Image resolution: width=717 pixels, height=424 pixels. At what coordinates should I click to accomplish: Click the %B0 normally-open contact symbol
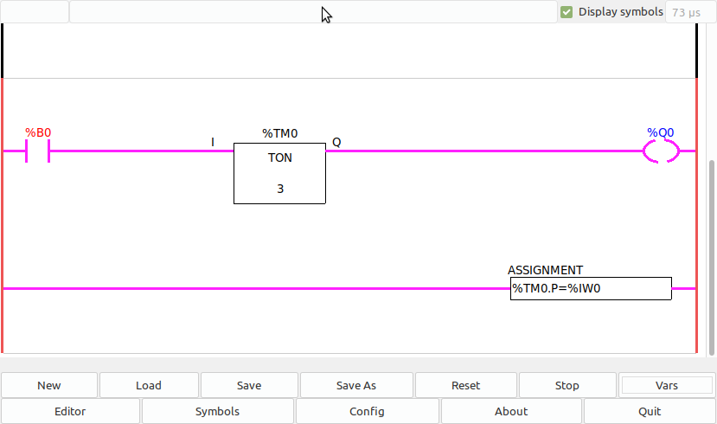[37, 151]
